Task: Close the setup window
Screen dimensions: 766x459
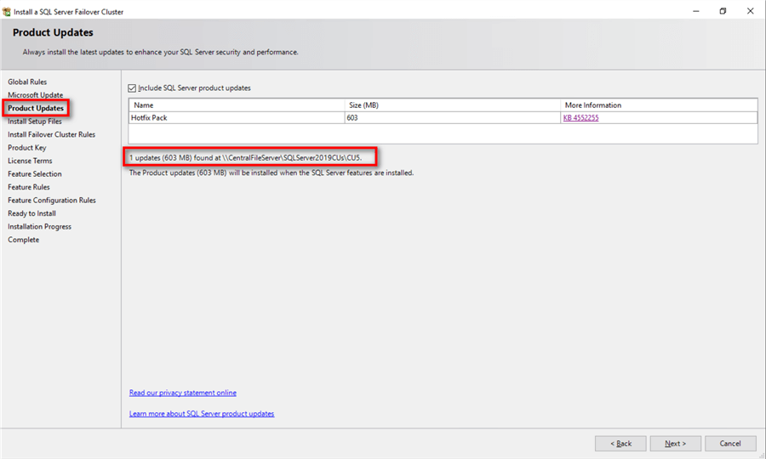Action: 751,11
